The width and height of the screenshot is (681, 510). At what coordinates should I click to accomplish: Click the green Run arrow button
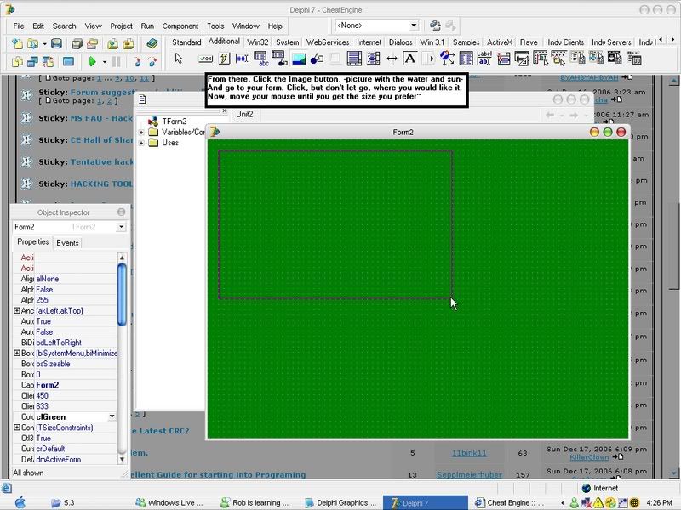pos(92,61)
